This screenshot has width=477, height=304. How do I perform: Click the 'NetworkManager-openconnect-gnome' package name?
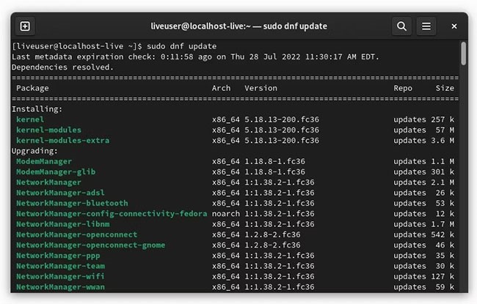pos(90,245)
